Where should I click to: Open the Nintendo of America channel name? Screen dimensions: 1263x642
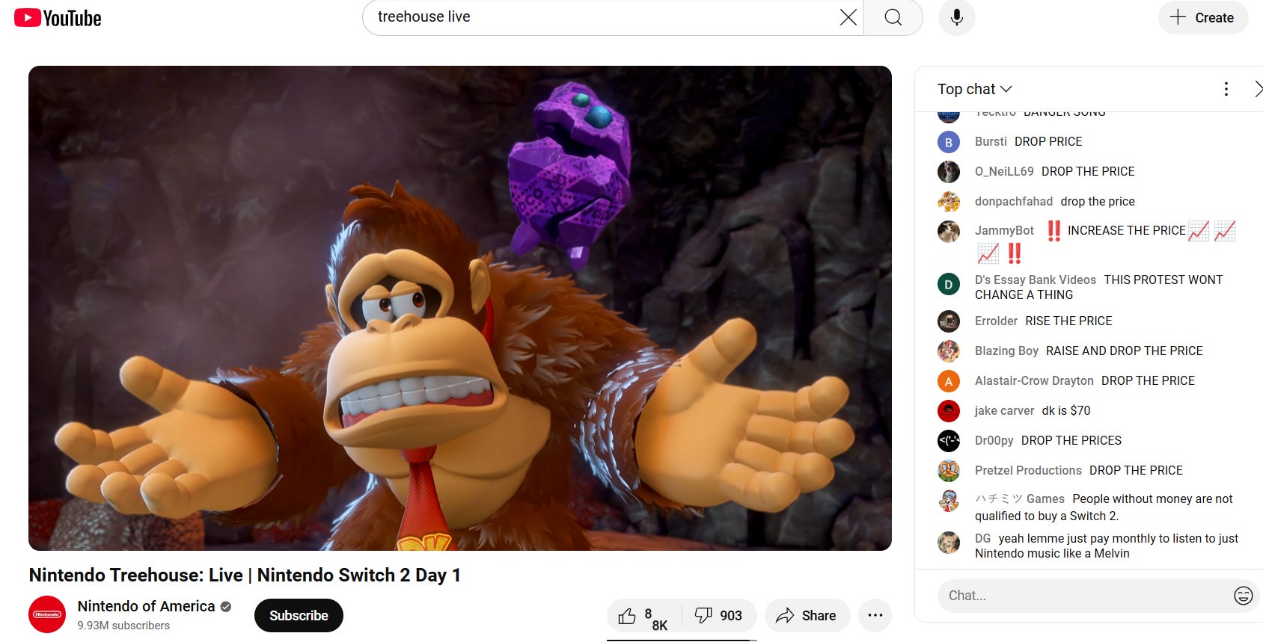(146, 606)
